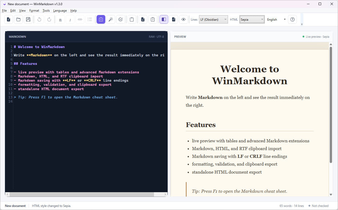Expand the toolbar overflow arrow
The width and height of the screenshot is (338, 210).
302,24
